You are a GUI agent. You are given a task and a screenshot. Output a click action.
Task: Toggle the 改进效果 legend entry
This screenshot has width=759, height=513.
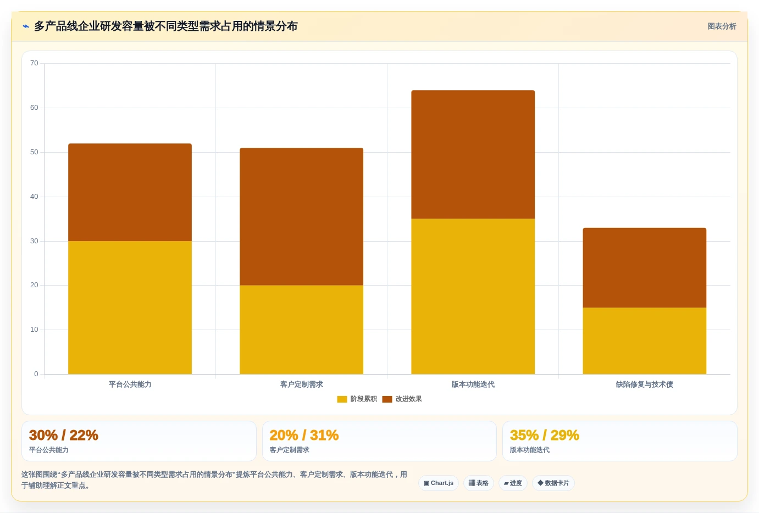click(x=402, y=399)
